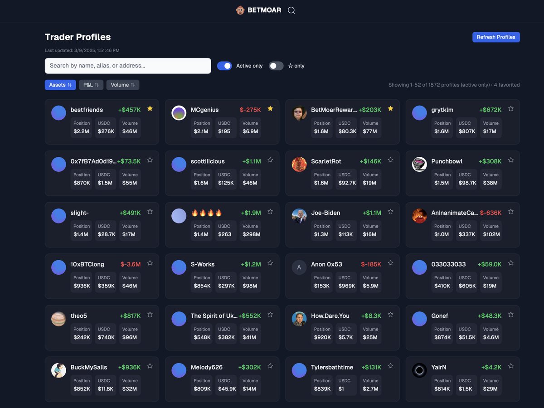This screenshot has height=408, width=544.
Task: Click YairN's star favorite icon
Action: point(510,366)
